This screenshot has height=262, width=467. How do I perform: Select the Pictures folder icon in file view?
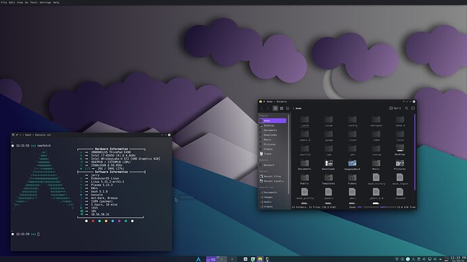tap(400, 163)
